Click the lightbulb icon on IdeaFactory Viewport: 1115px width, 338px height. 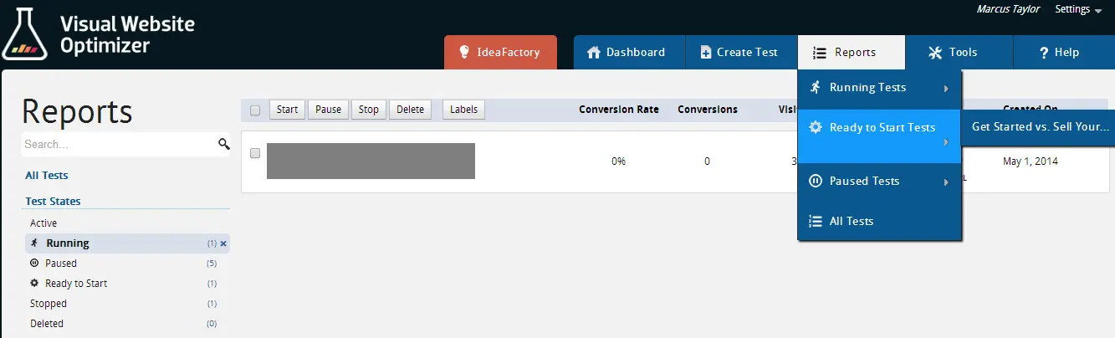(x=465, y=52)
